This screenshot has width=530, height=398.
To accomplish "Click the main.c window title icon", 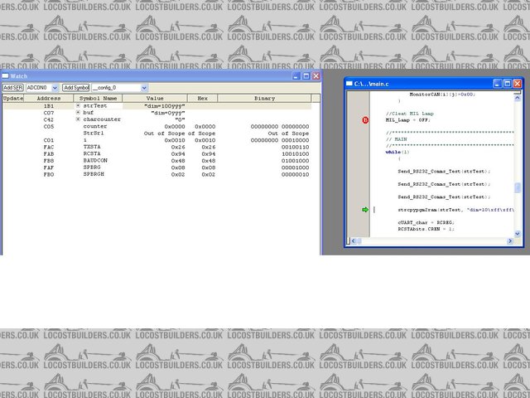I will click(349, 84).
